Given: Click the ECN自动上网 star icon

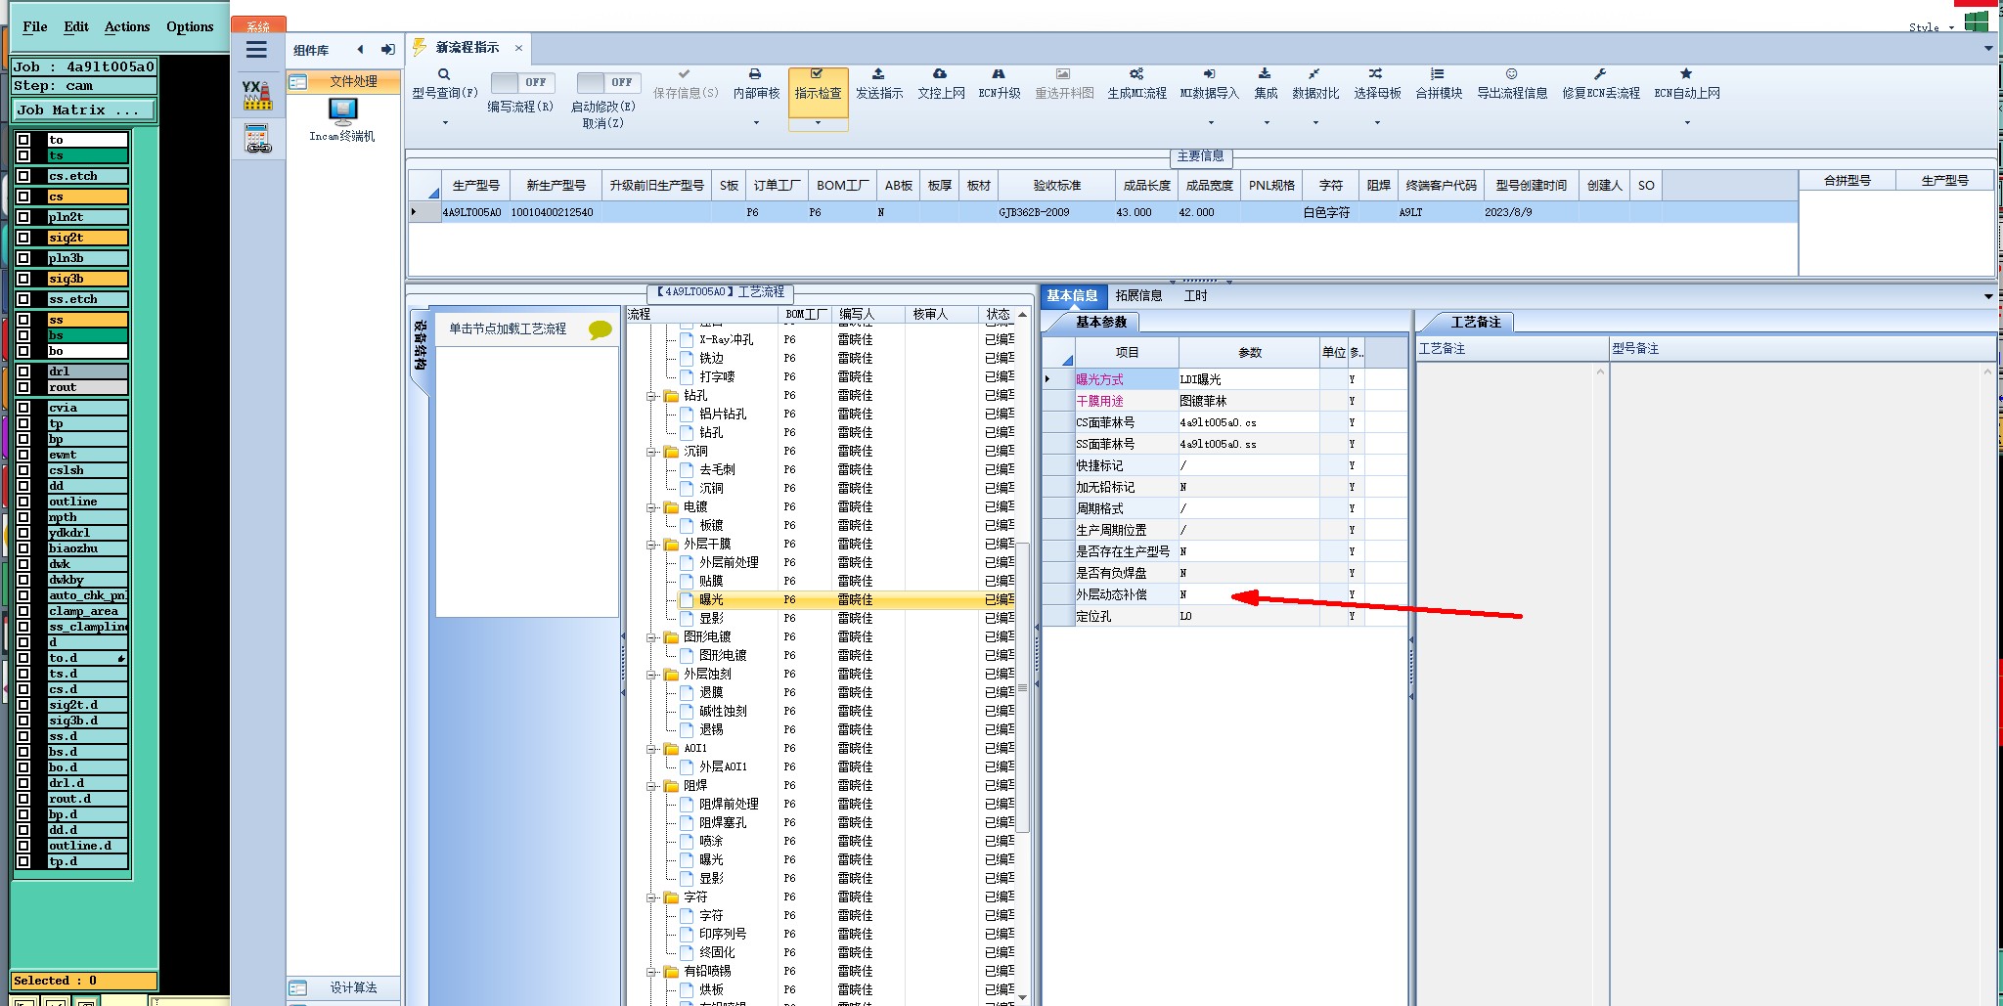Looking at the screenshot, I should [x=1686, y=74].
